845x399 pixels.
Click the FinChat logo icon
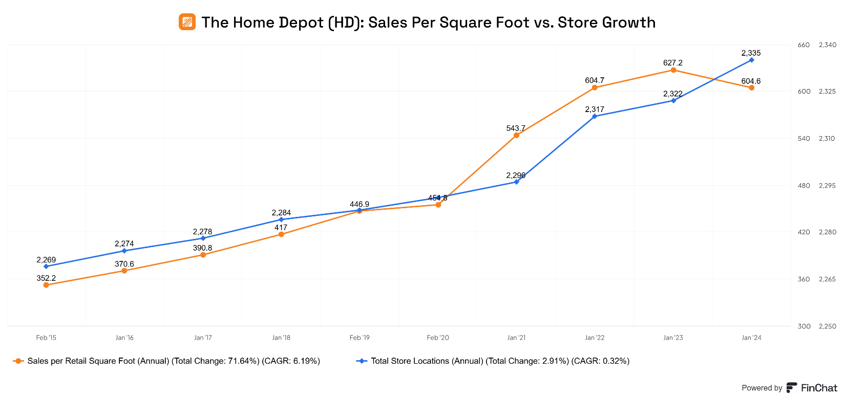792,388
